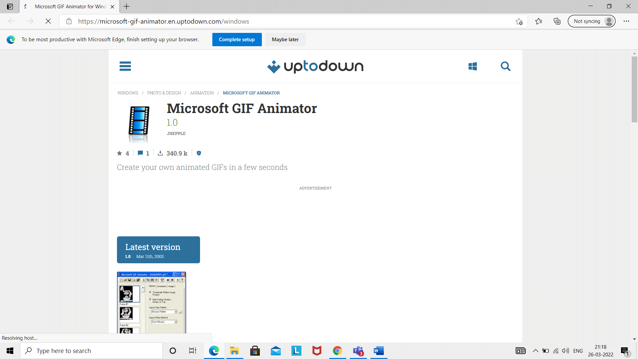Expand the browser collections icon

pos(557,21)
